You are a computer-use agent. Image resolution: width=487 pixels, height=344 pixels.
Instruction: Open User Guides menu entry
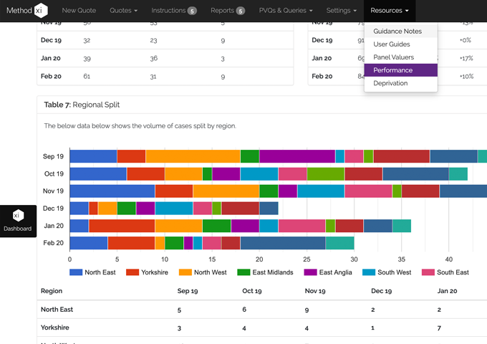coord(393,44)
